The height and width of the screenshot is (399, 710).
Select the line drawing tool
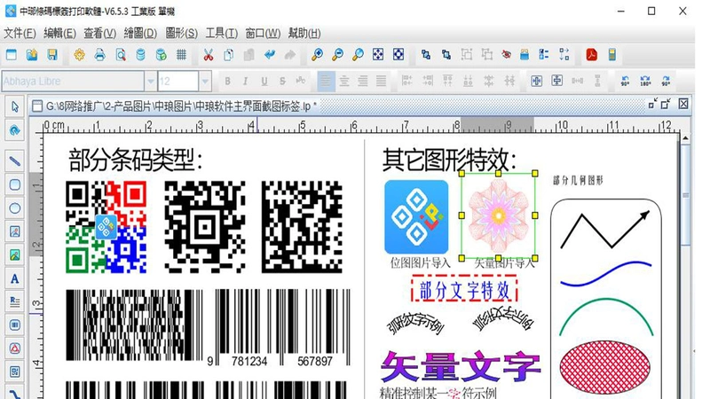(14, 161)
